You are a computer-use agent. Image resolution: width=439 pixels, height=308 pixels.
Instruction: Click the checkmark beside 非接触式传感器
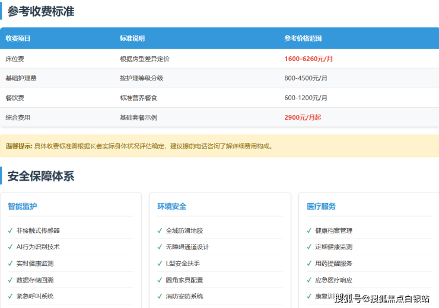(11, 230)
